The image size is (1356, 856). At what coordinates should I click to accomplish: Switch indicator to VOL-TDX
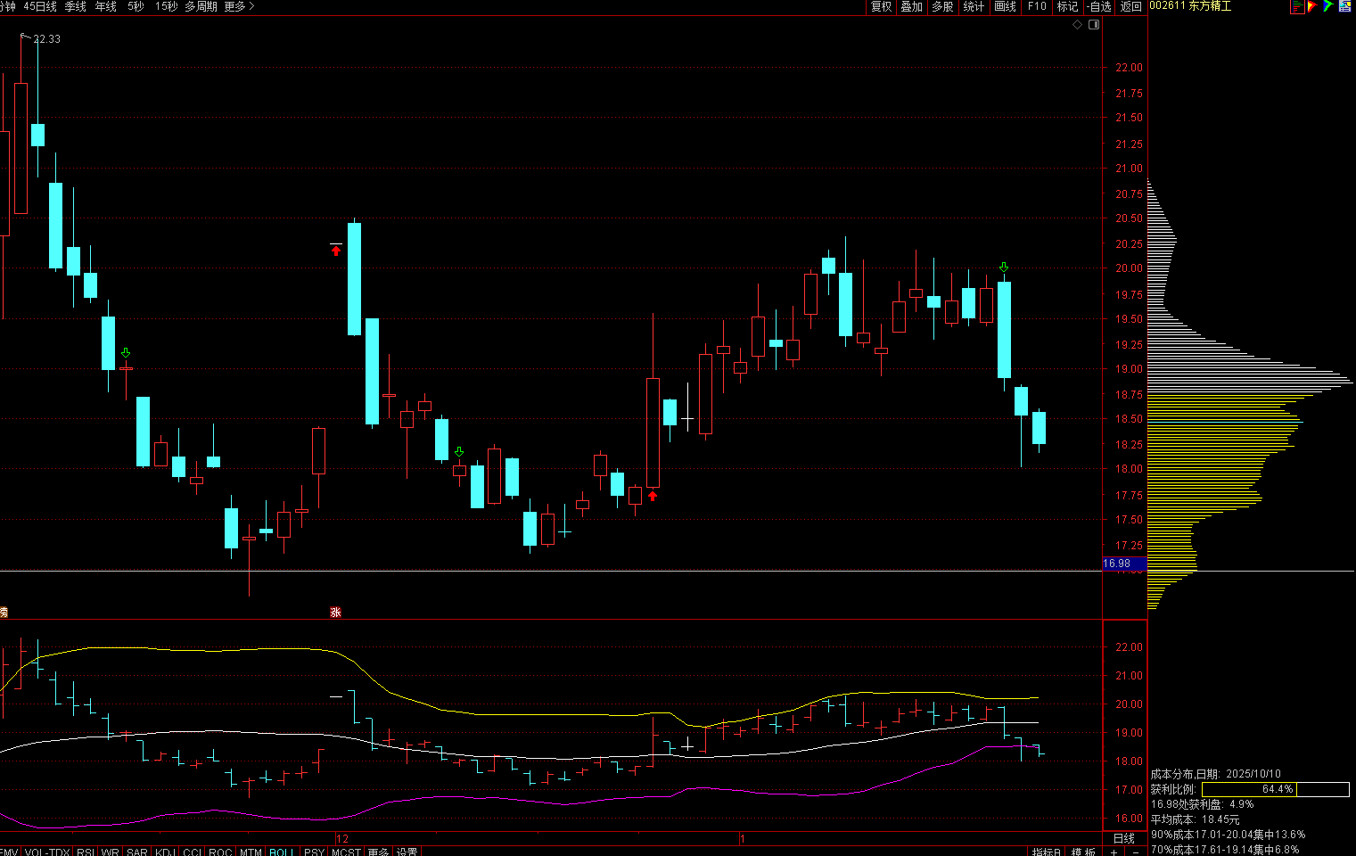pos(47,852)
